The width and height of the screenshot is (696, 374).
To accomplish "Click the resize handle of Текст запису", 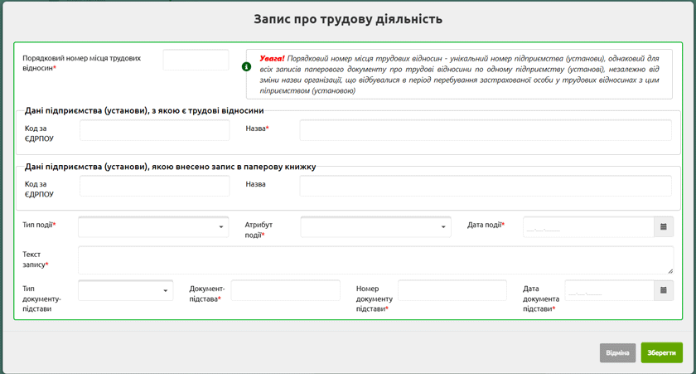I will pyautogui.click(x=669, y=270).
